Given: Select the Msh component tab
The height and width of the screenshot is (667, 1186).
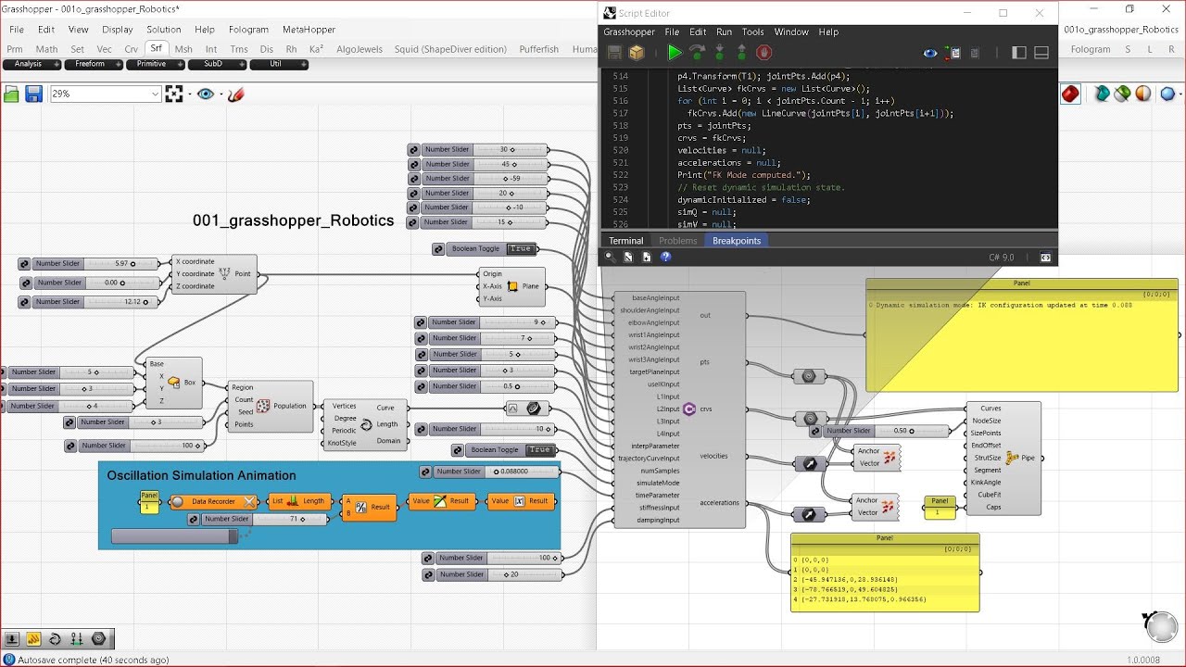Looking at the screenshot, I should tap(183, 49).
